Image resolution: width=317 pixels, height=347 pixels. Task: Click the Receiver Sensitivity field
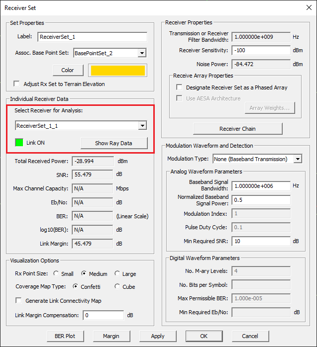point(261,50)
